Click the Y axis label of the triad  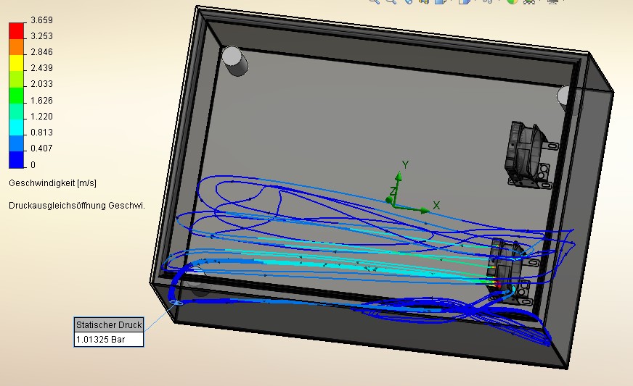pyautogui.click(x=405, y=164)
